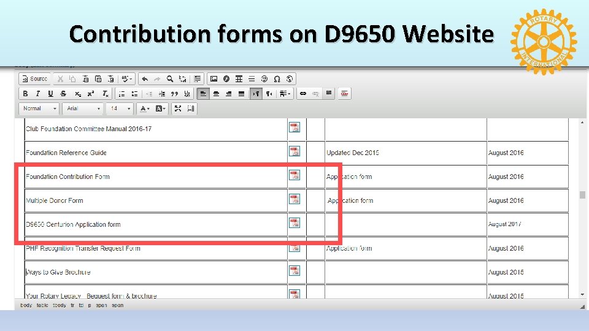Insert a table using the Table icon

239,79
